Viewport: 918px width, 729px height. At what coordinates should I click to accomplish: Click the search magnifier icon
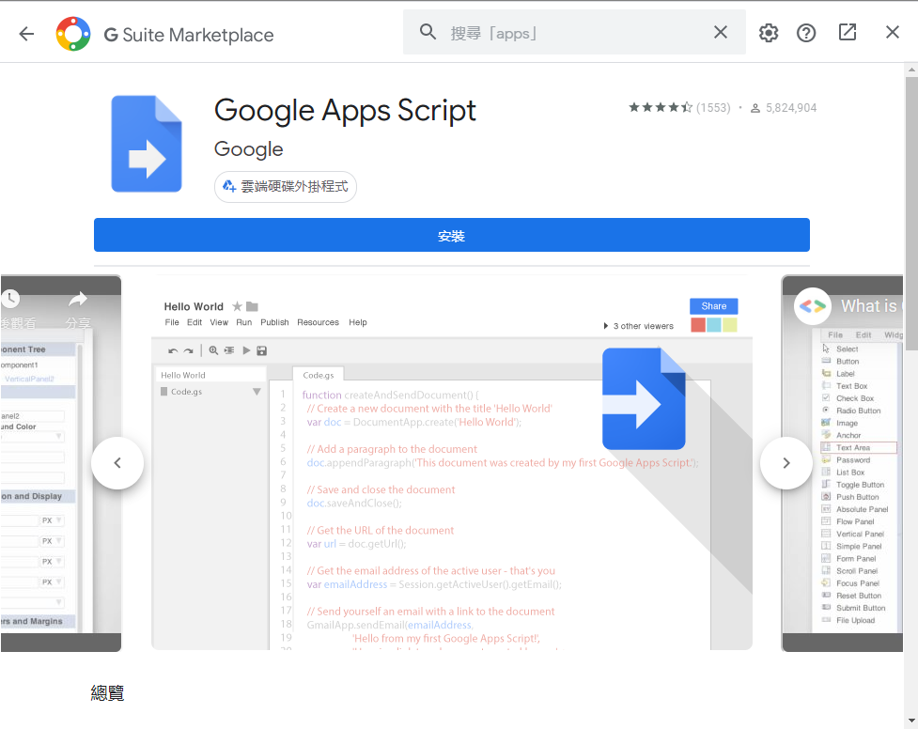tap(428, 32)
